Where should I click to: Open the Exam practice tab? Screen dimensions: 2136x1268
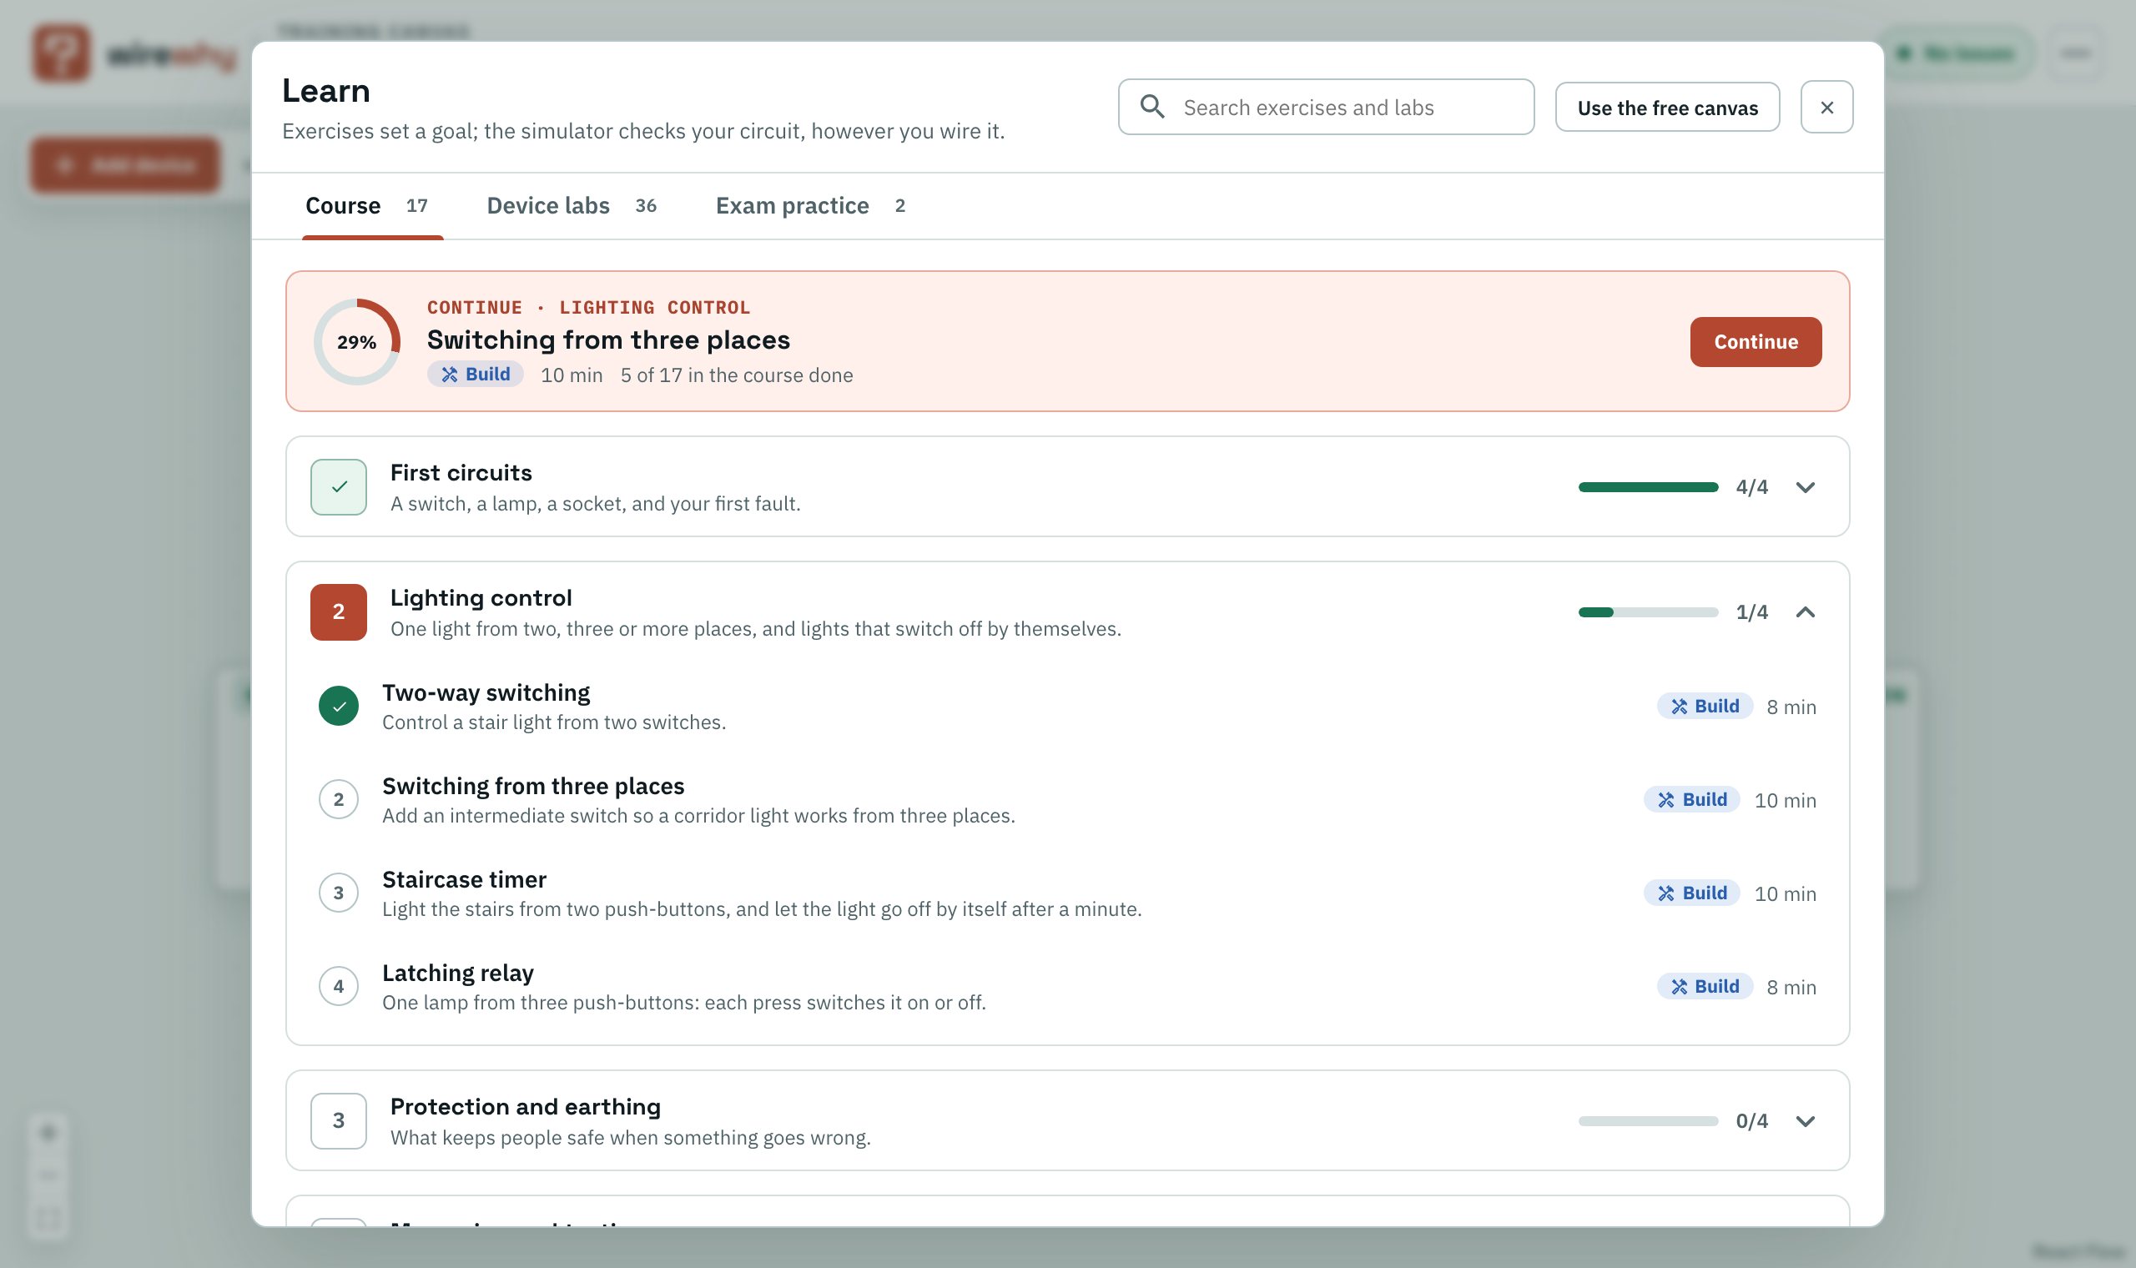(x=810, y=206)
